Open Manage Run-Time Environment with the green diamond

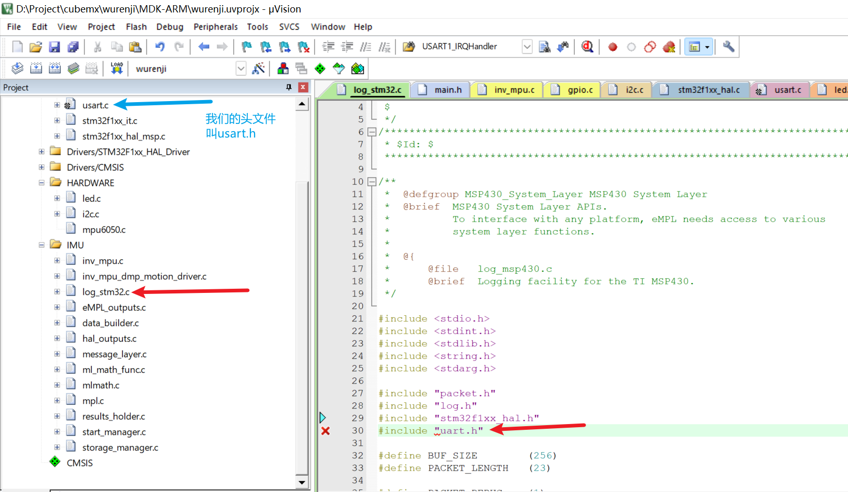point(320,68)
